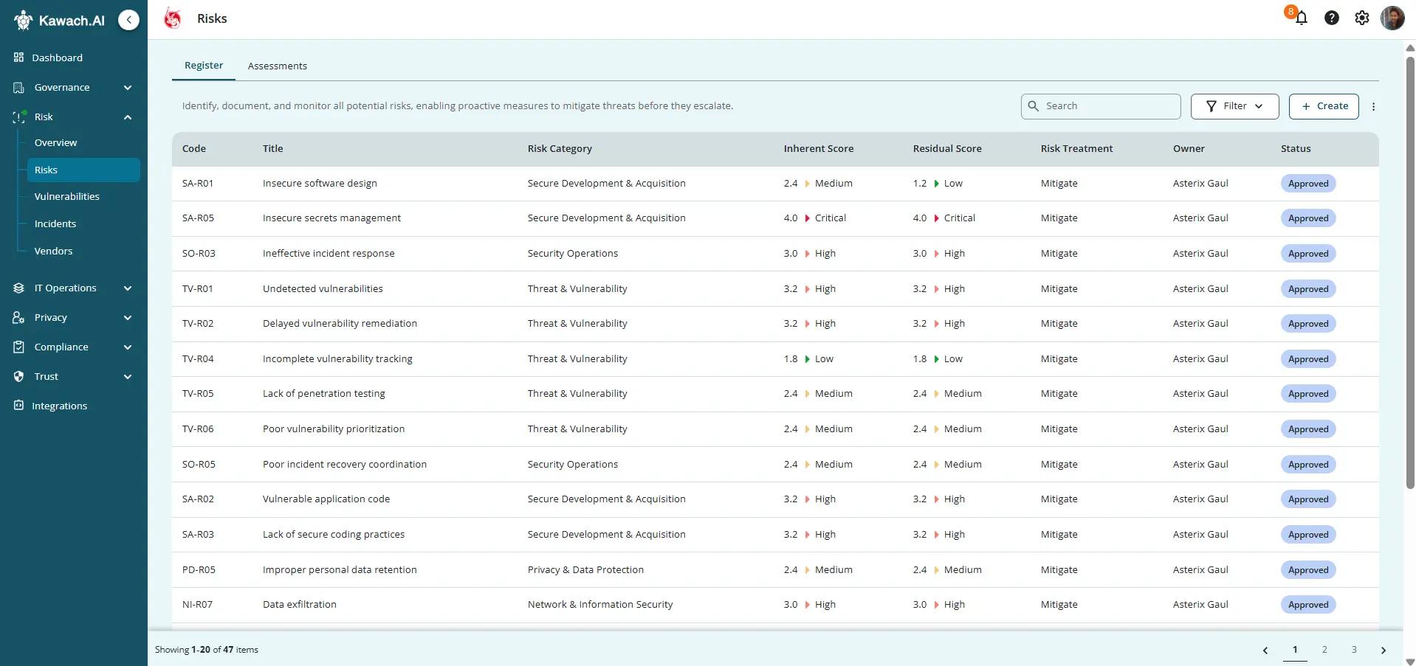
Task: Click the Kawach.AI turtle logo
Action: click(x=23, y=20)
